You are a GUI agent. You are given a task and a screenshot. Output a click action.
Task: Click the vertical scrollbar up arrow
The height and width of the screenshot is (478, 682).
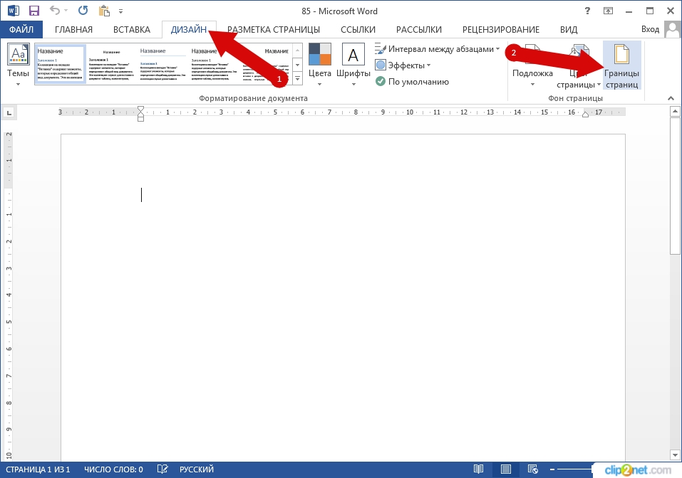[x=675, y=112]
